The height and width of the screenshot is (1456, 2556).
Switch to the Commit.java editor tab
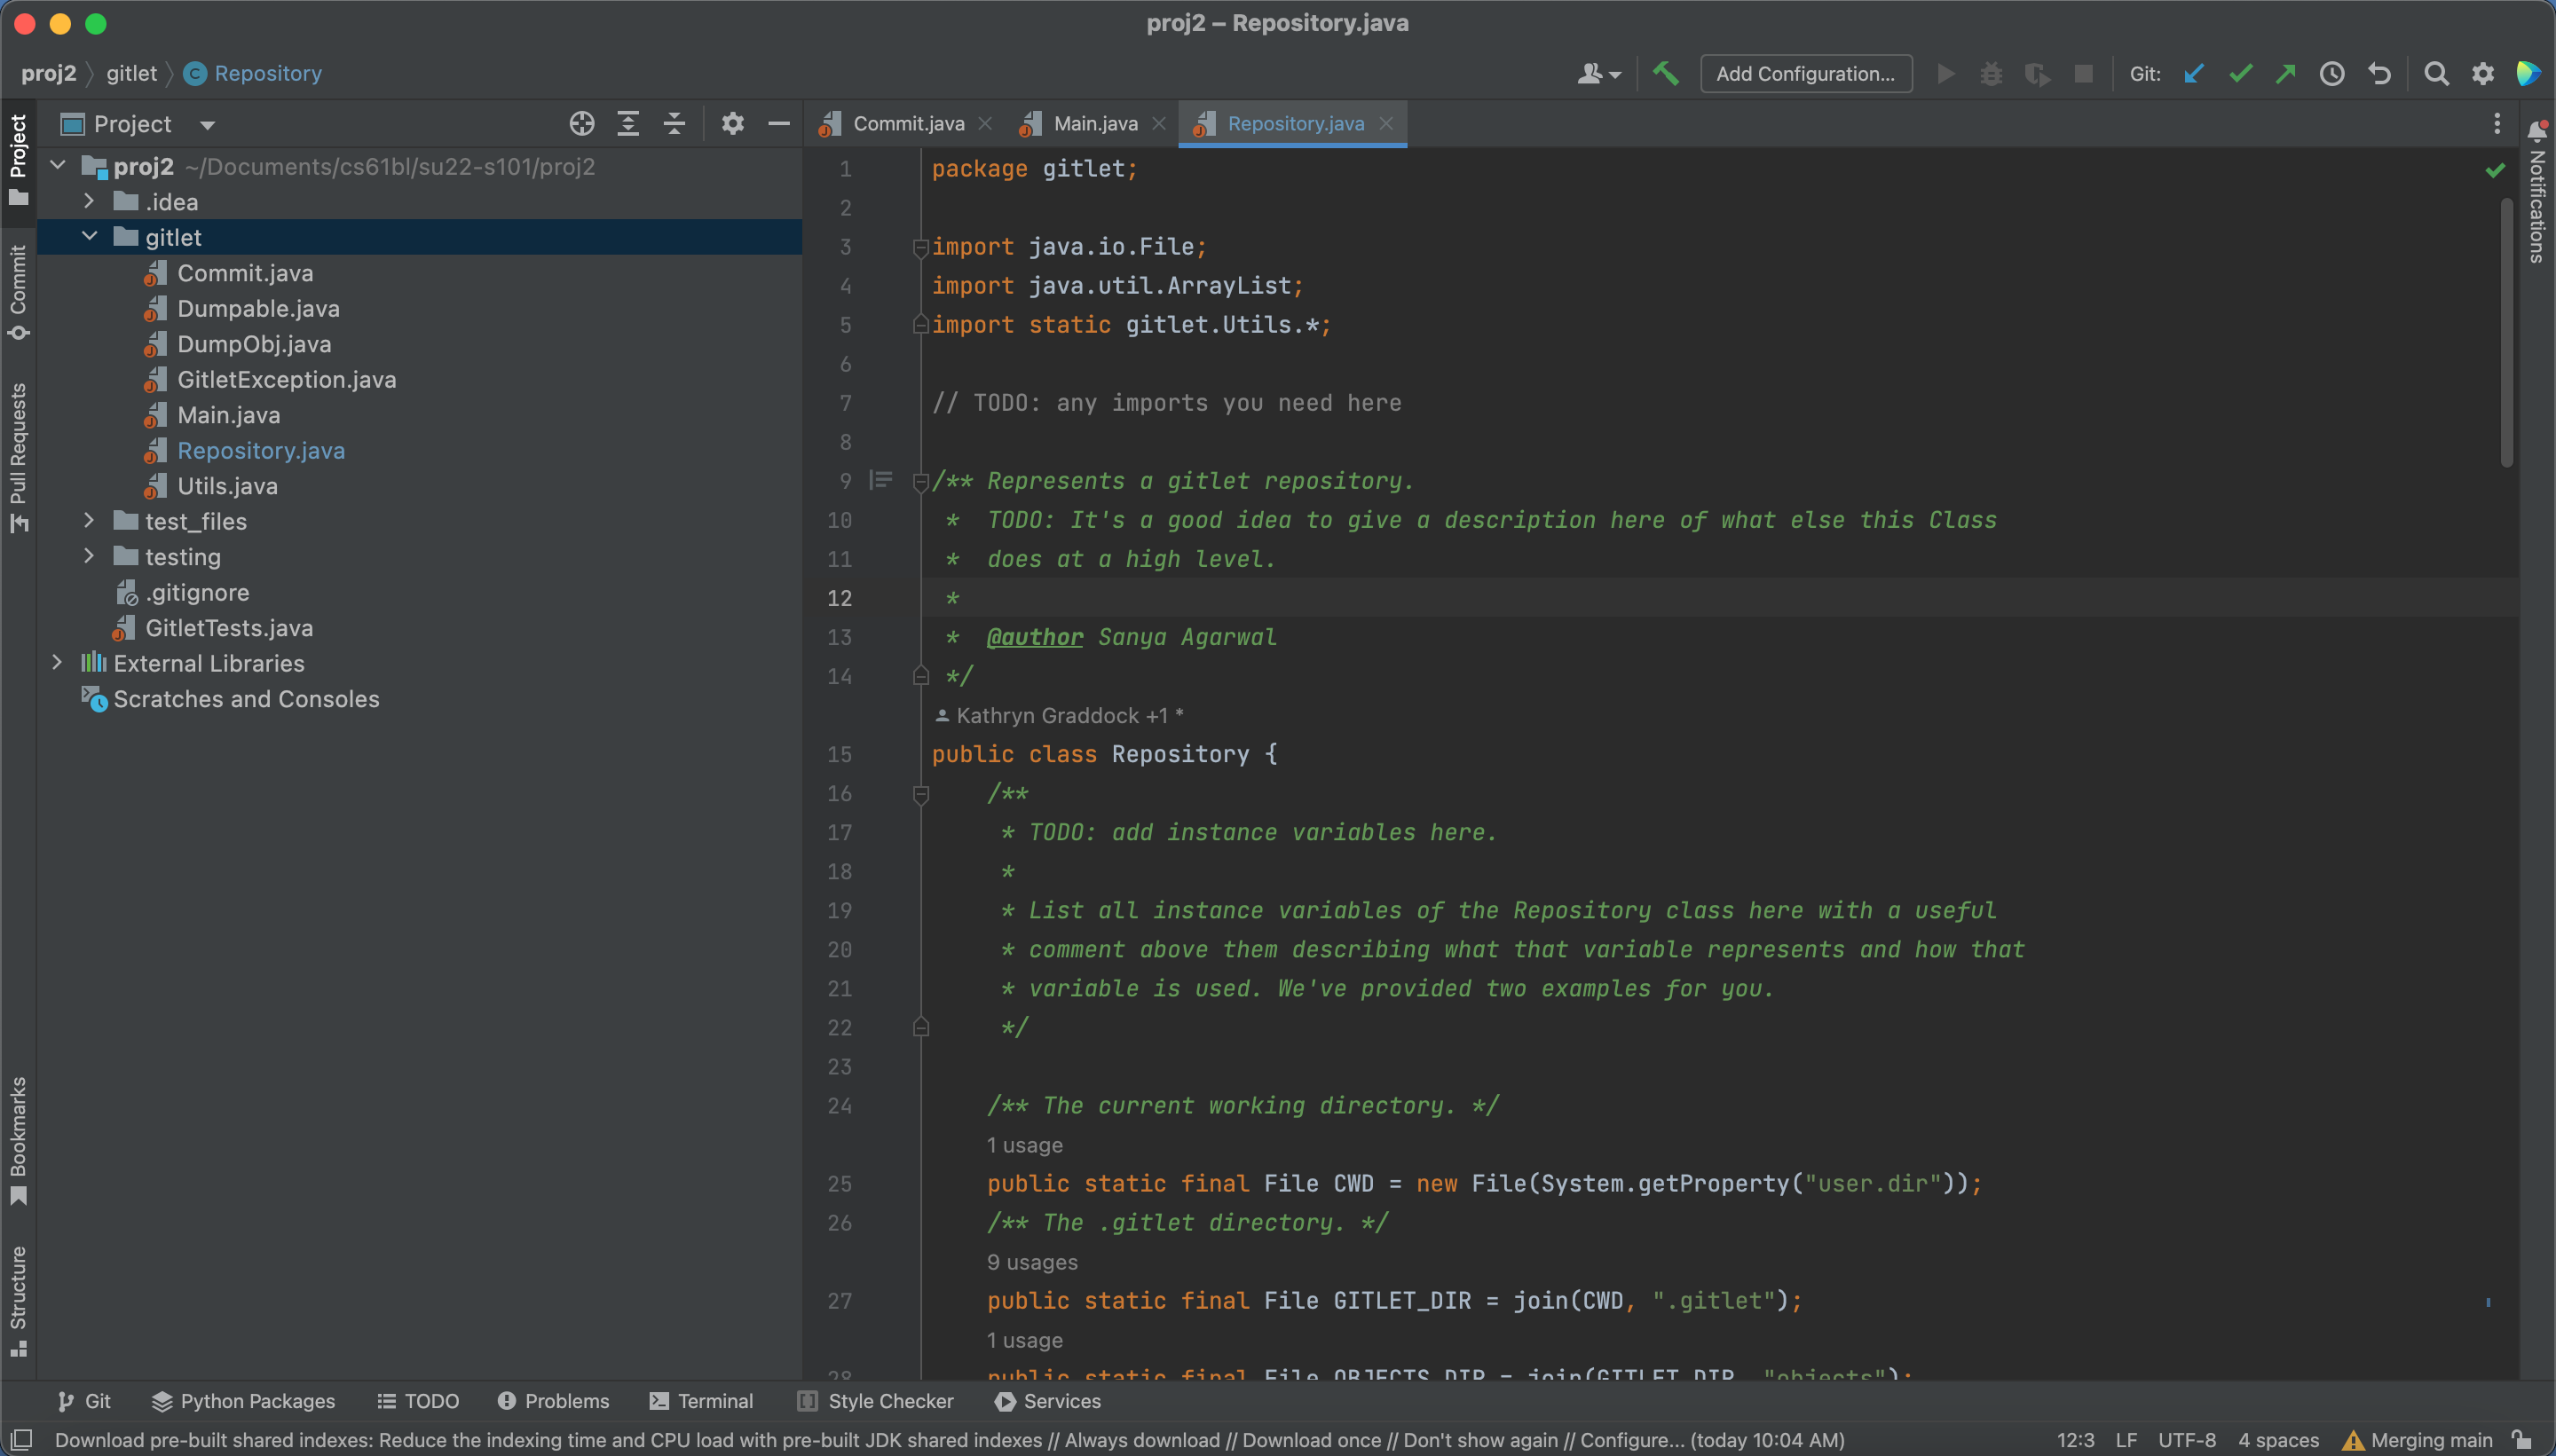tap(907, 124)
